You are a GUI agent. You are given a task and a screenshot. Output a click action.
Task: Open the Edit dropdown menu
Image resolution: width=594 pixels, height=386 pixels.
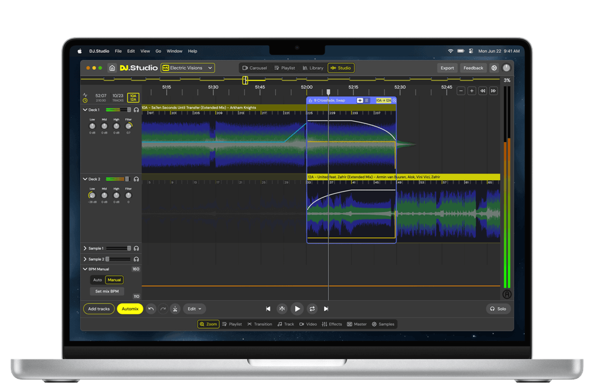click(195, 309)
